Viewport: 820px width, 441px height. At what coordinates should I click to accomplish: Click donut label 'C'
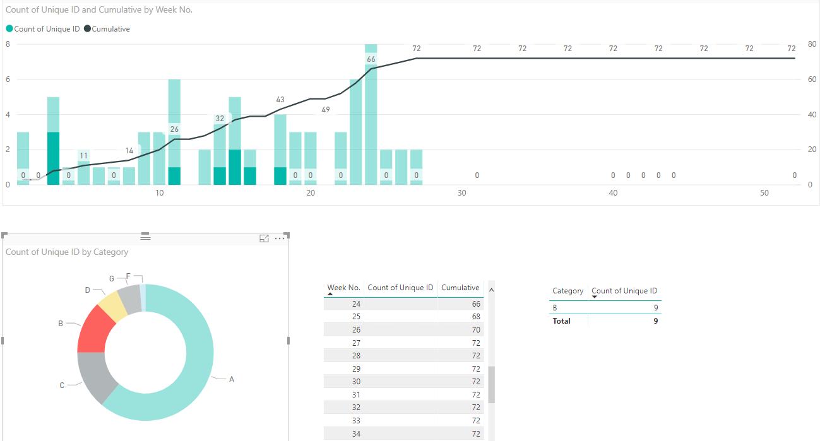62,385
